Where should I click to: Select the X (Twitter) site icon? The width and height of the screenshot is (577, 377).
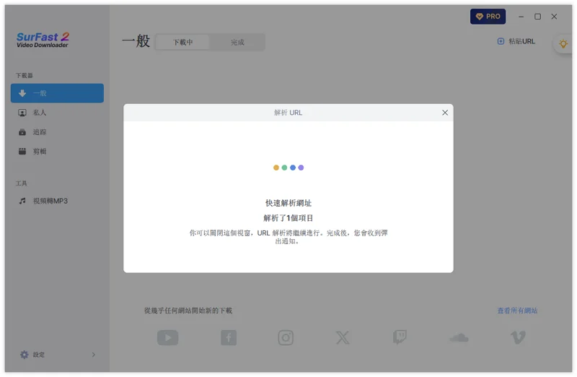[x=343, y=337]
